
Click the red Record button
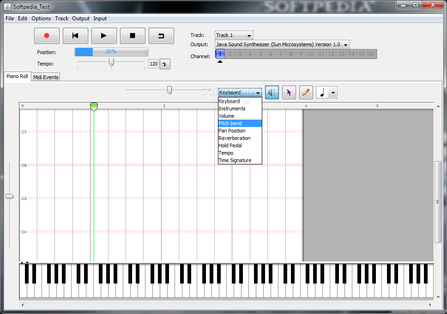pyautogui.click(x=47, y=36)
